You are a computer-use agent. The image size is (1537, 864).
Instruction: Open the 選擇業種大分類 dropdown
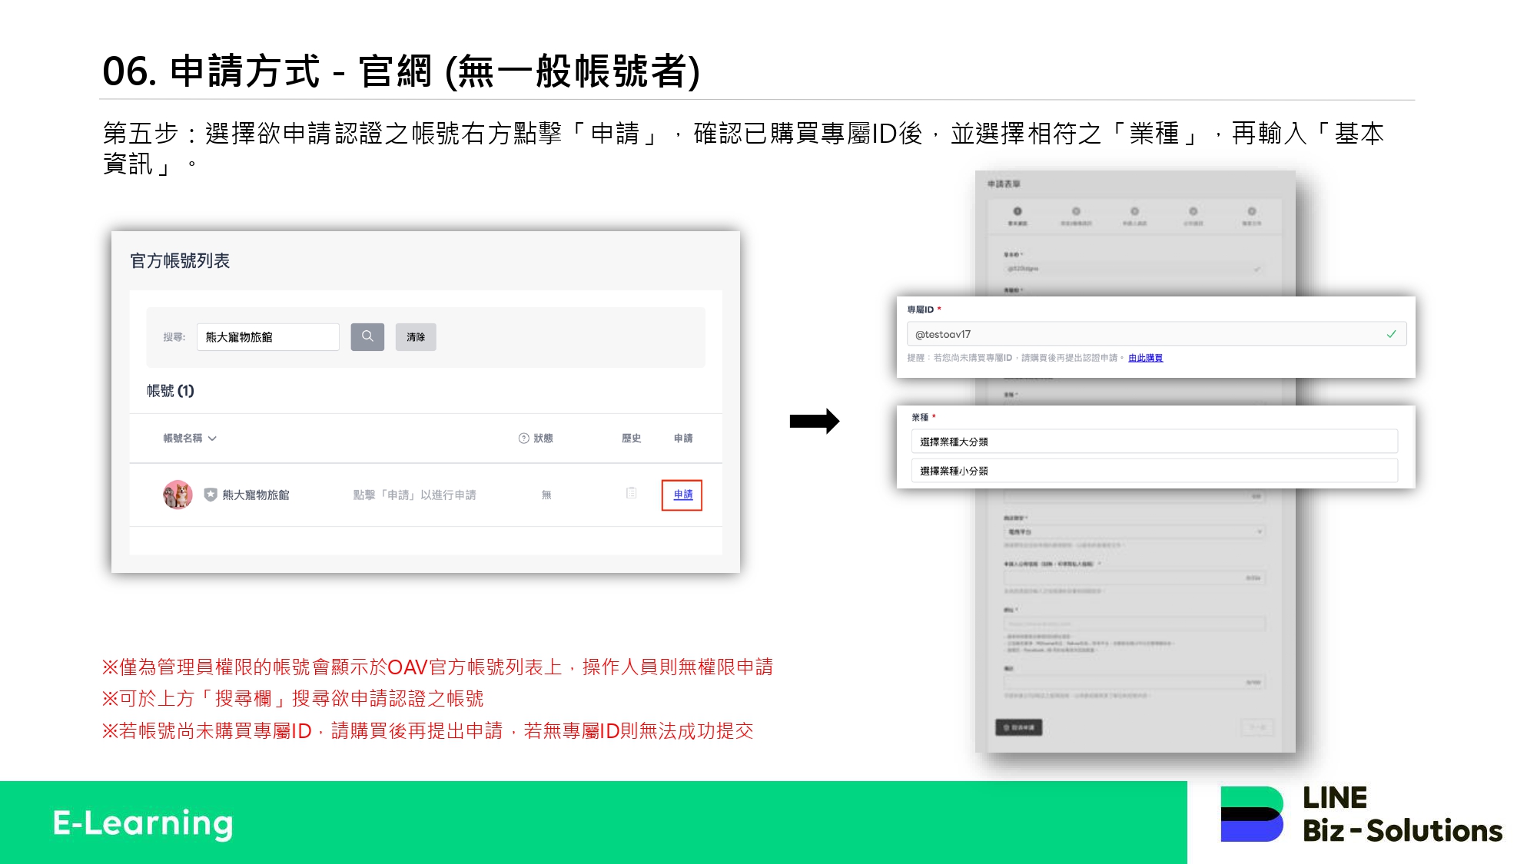point(1154,442)
